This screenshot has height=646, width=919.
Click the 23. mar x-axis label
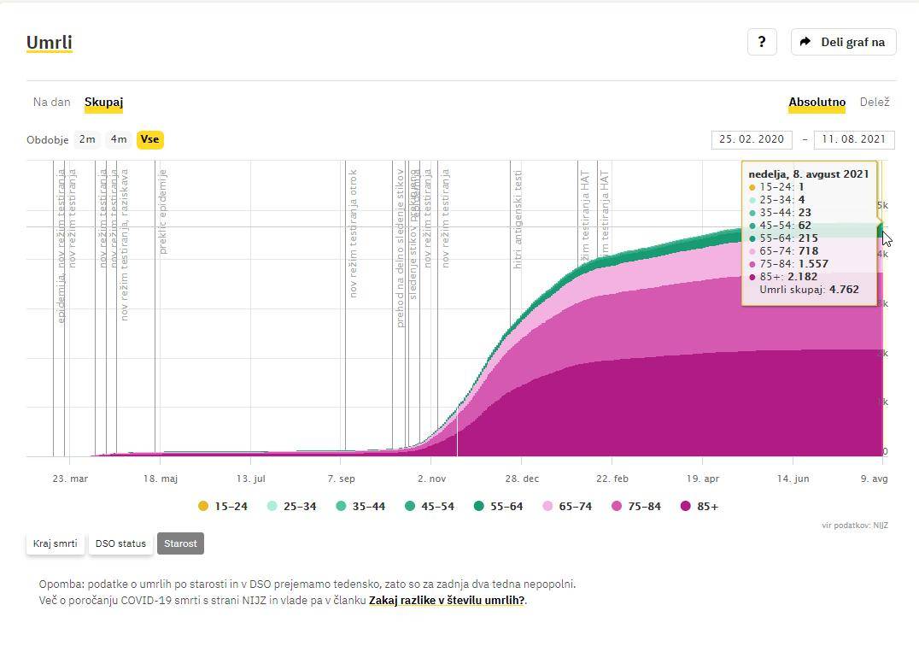70,479
